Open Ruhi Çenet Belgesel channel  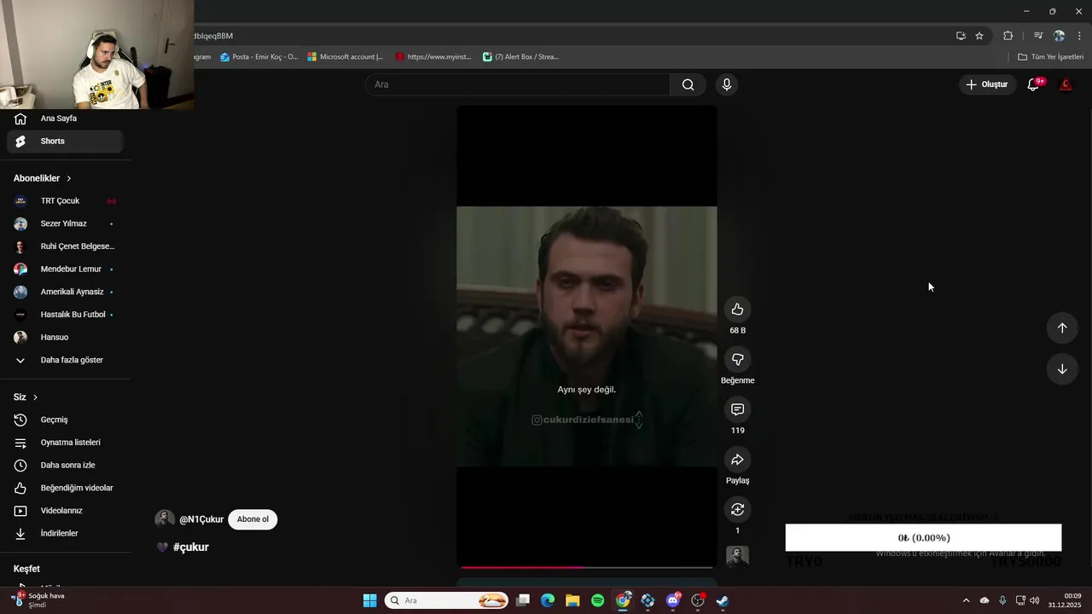(x=65, y=246)
